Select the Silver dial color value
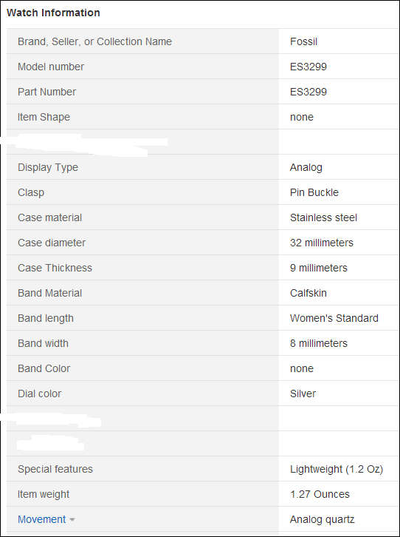Viewport: 400px width, 537px height. click(303, 394)
